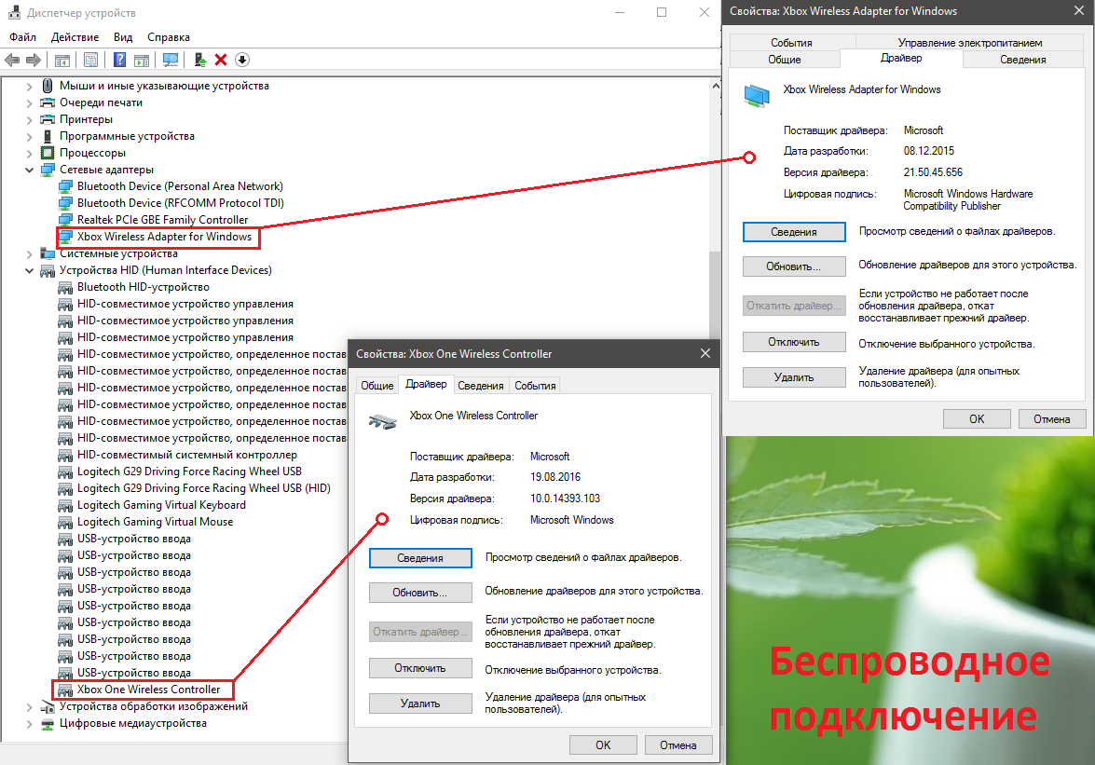Click the icon of Bluetooth Device (RFCOMM Protocol TDI)
Viewport: 1095px width, 765px height.
point(65,203)
